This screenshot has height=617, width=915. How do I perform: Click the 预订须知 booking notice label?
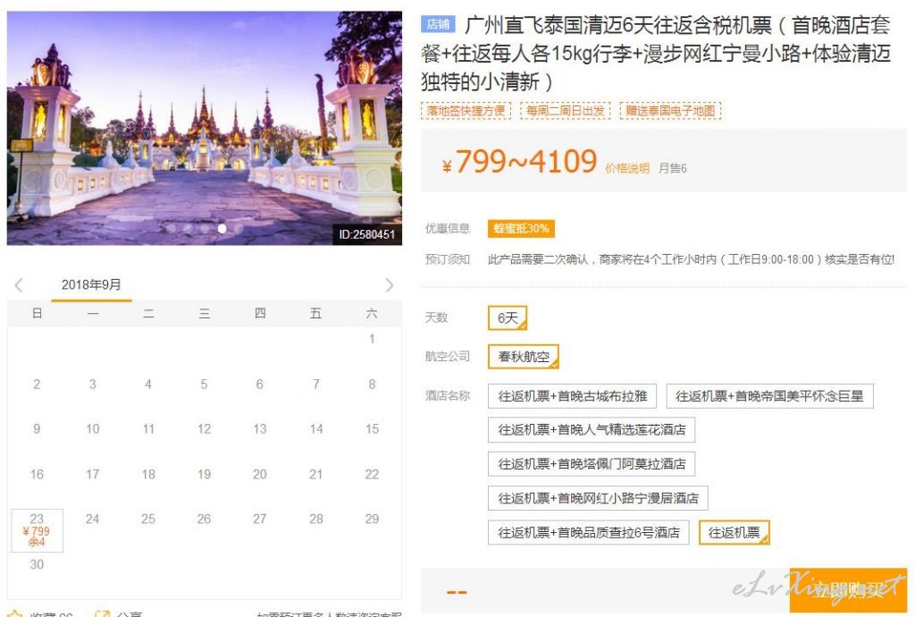point(447,259)
